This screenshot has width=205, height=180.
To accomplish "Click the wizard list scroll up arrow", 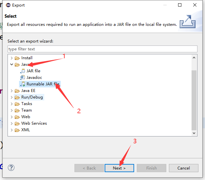I will coord(194,58).
